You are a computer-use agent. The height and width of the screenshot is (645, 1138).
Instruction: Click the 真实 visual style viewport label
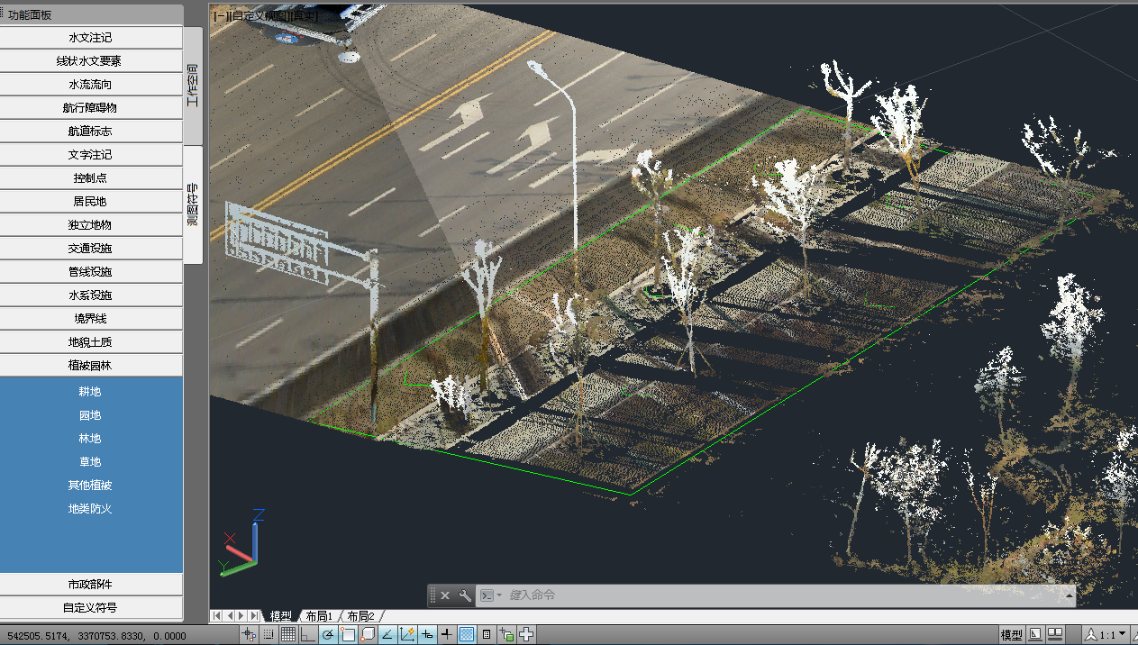306,15
